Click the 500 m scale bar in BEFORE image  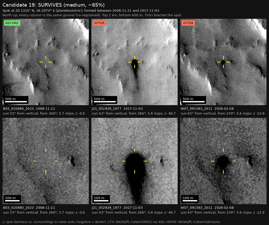coord(16,100)
